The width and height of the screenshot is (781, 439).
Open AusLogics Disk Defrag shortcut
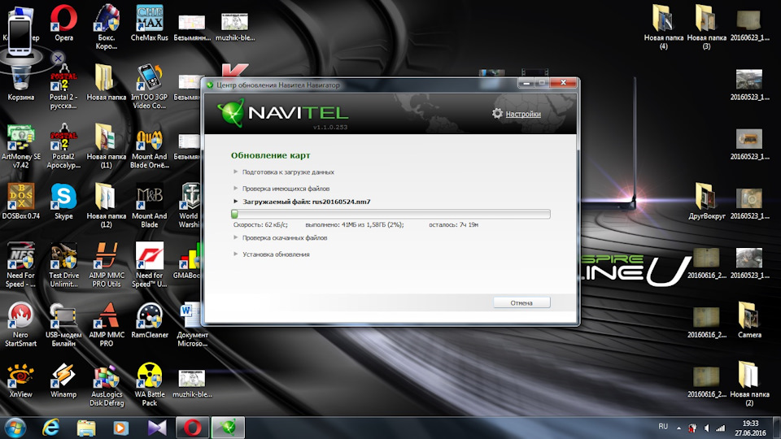coord(107,385)
